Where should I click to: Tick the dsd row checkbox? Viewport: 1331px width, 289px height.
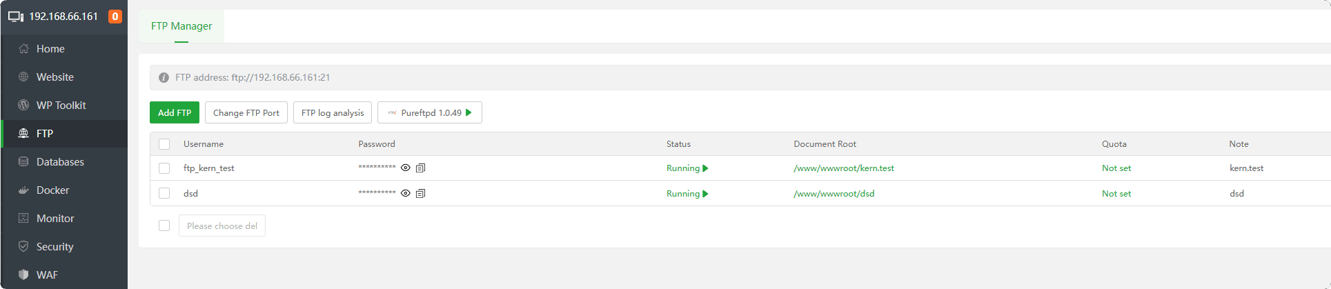click(x=164, y=194)
